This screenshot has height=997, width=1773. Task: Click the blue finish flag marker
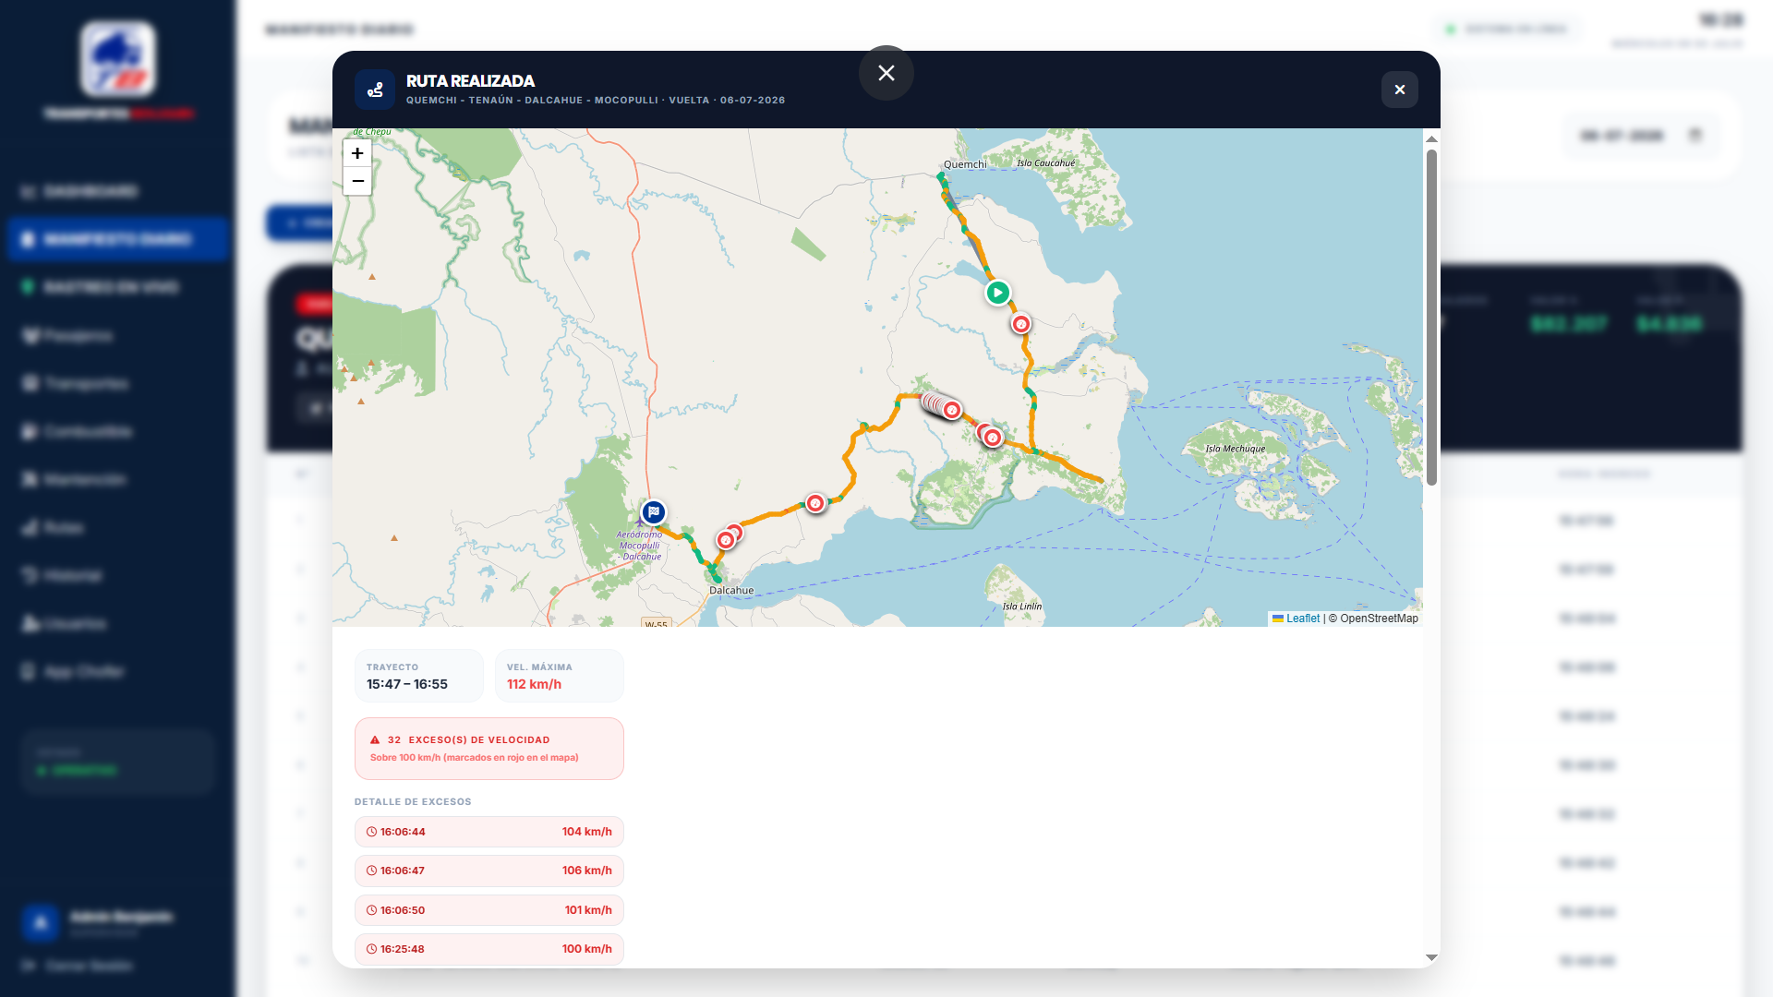(x=654, y=511)
